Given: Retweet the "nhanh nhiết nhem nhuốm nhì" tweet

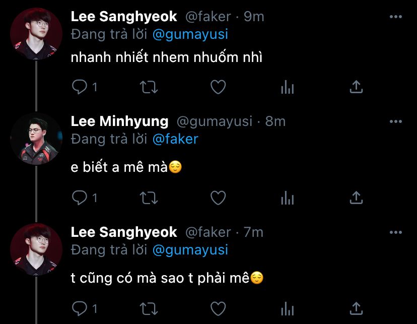Looking at the screenshot, I should [x=148, y=88].
